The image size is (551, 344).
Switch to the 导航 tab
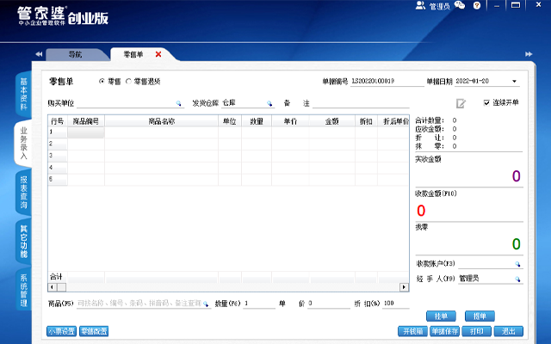[77, 54]
